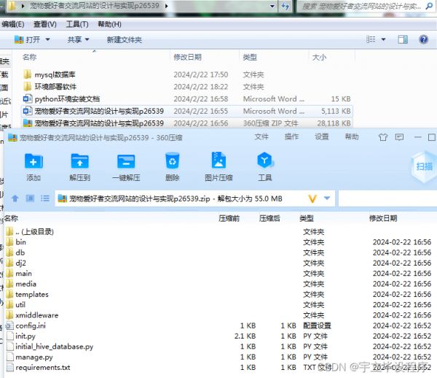Go up one level with blue arrow
Image resolution: width=437 pixels, height=378 pixels.
(15, 198)
